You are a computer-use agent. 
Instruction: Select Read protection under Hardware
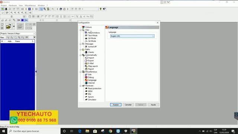pos(94,89)
